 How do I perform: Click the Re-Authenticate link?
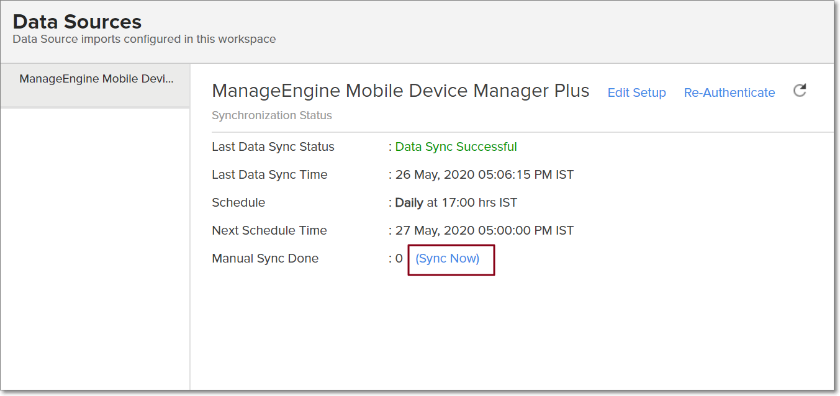coord(729,92)
